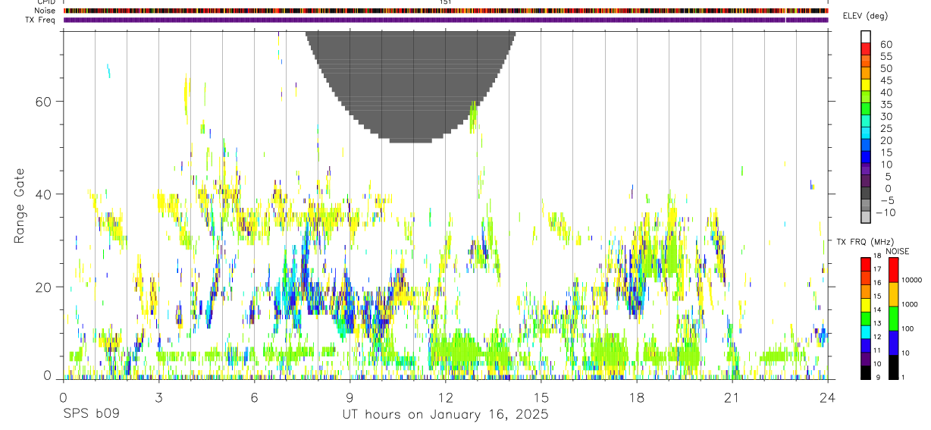Screen dimensions: 931x430
Task: Click the noise legend label '1000'
Action: (x=911, y=304)
